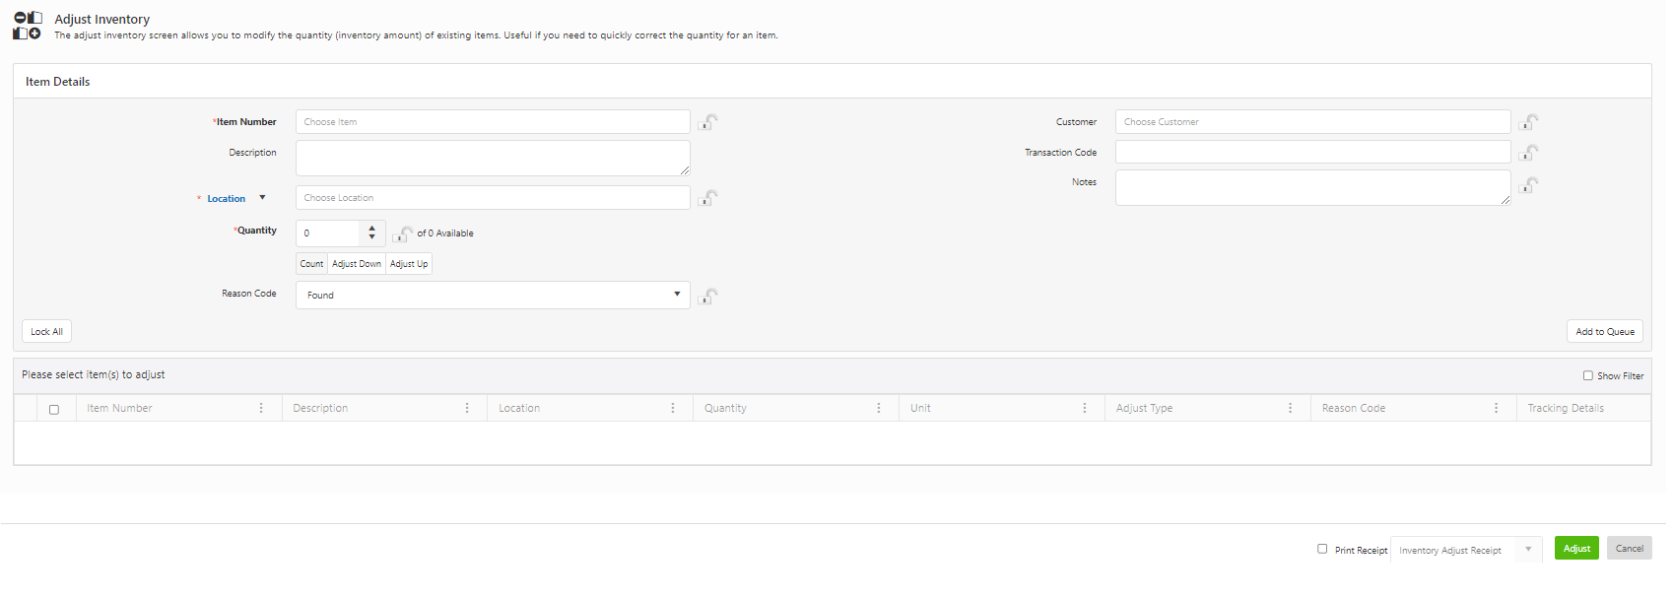Toggle the lock icon next to Reason Code
Screen dimensions: 1673x598
pyautogui.click(x=707, y=297)
